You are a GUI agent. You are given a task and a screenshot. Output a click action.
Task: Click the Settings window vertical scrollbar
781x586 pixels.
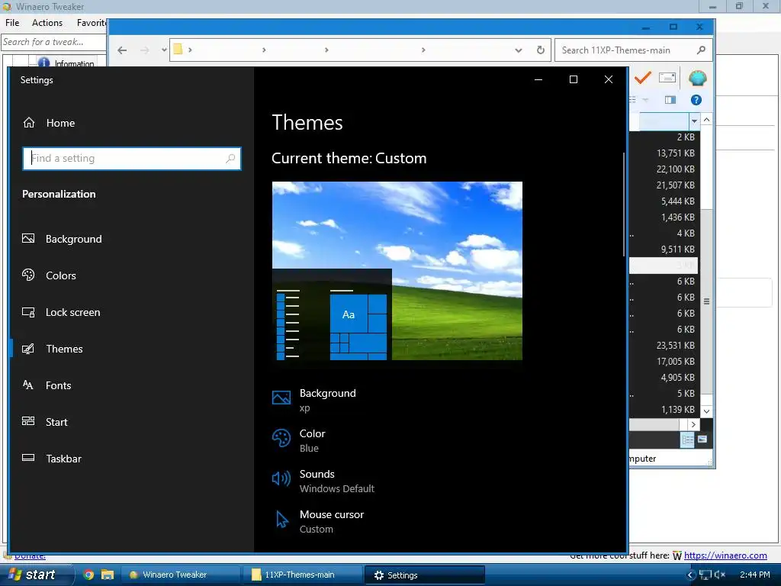point(624,204)
